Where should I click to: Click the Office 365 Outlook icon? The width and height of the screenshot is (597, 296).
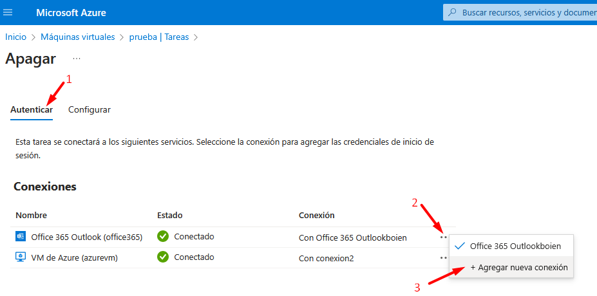[x=20, y=237]
